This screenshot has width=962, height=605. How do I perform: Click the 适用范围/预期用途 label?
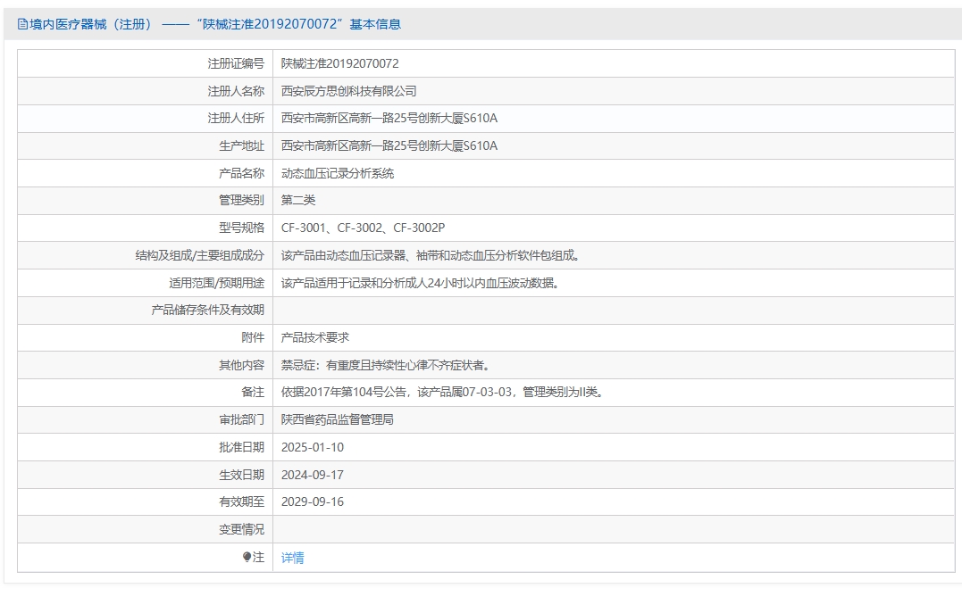click(x=216, y=283)
